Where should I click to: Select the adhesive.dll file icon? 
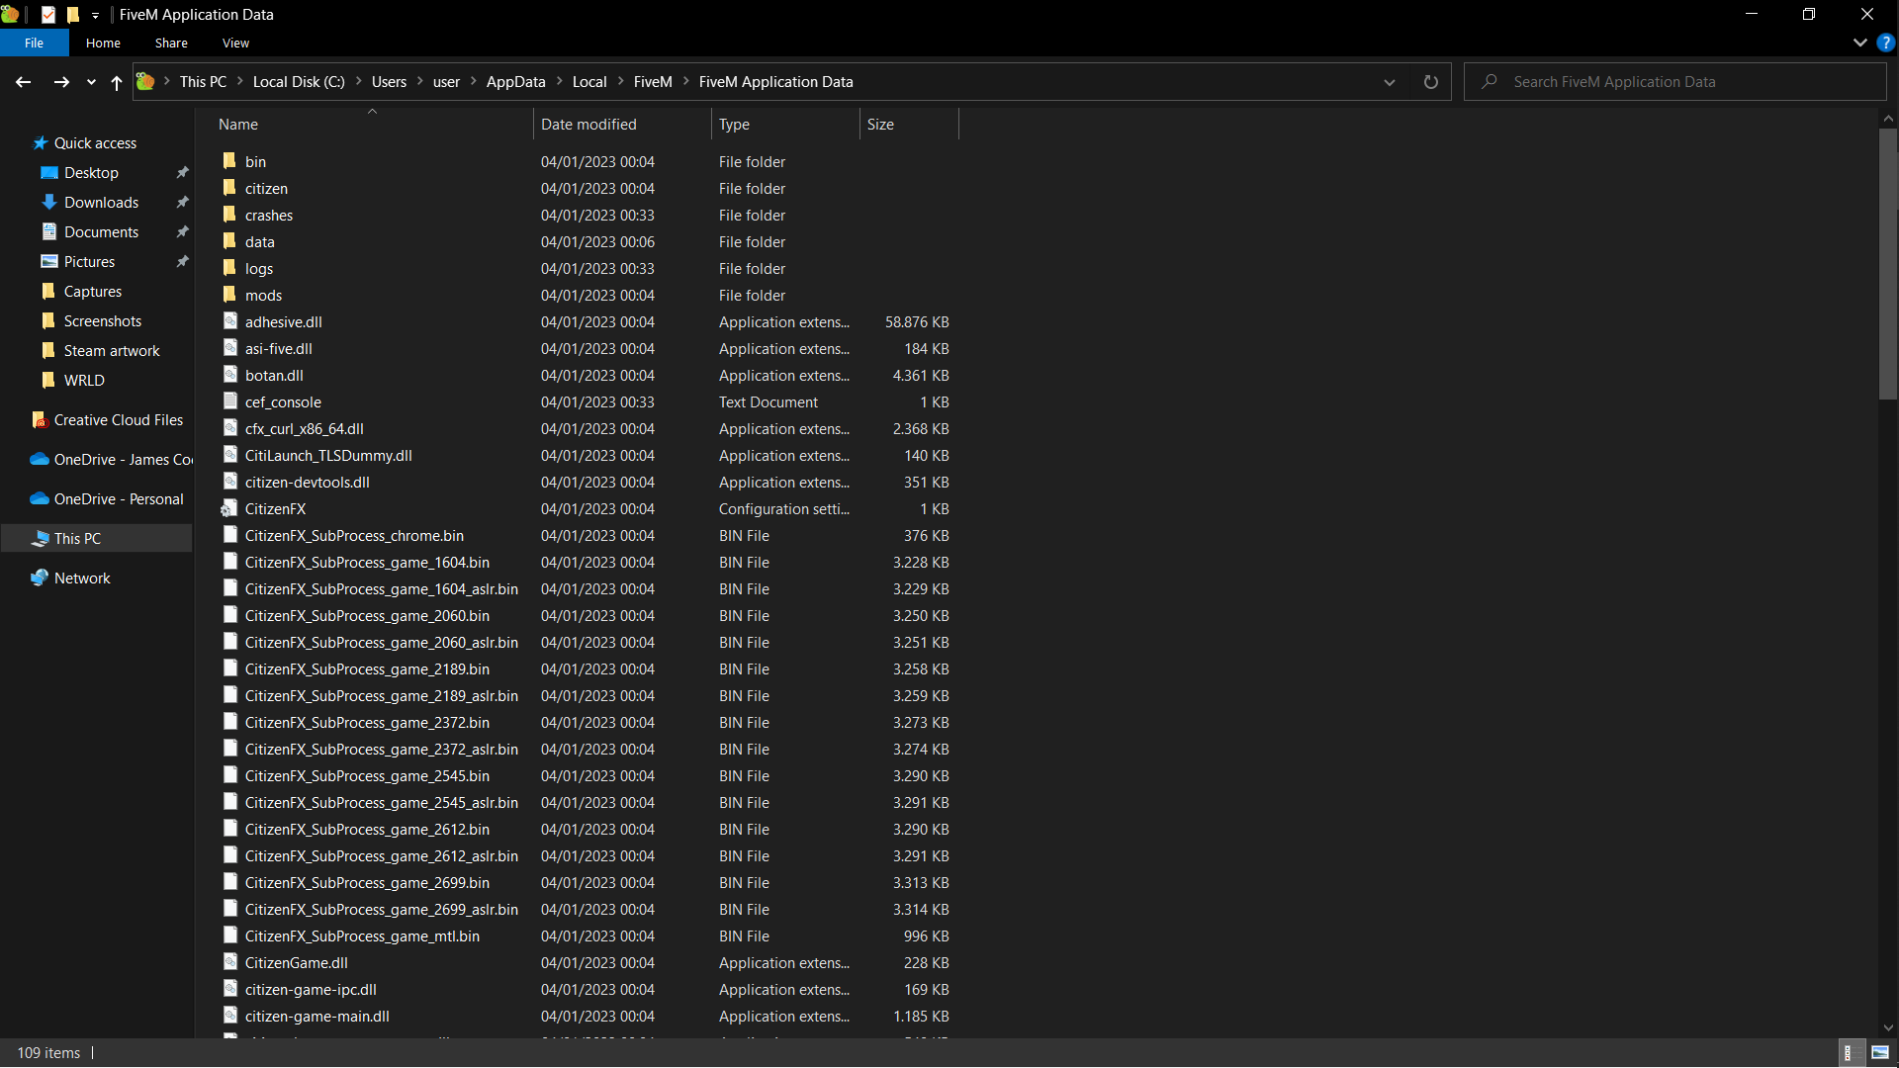(229, 321)
